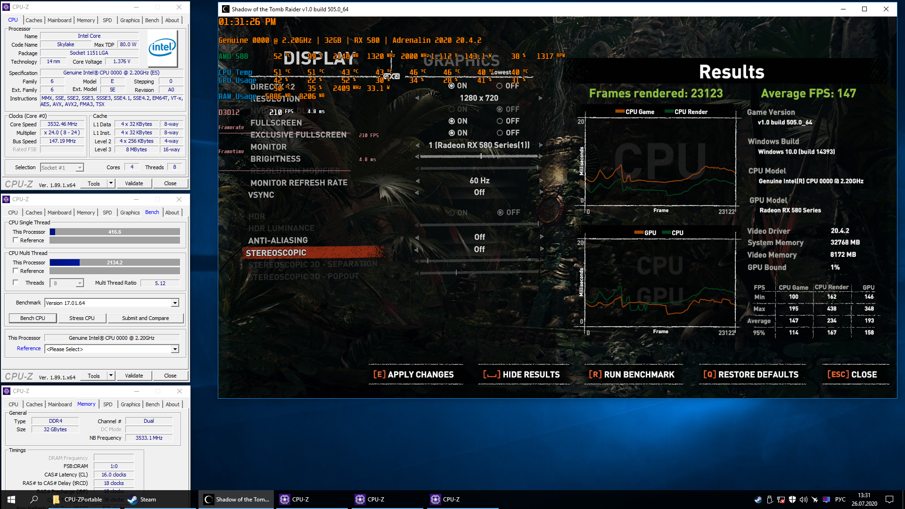Screen dimensions: 905x509
Task: Open the Threads count dropdown
Action: (x=80, y=283)
